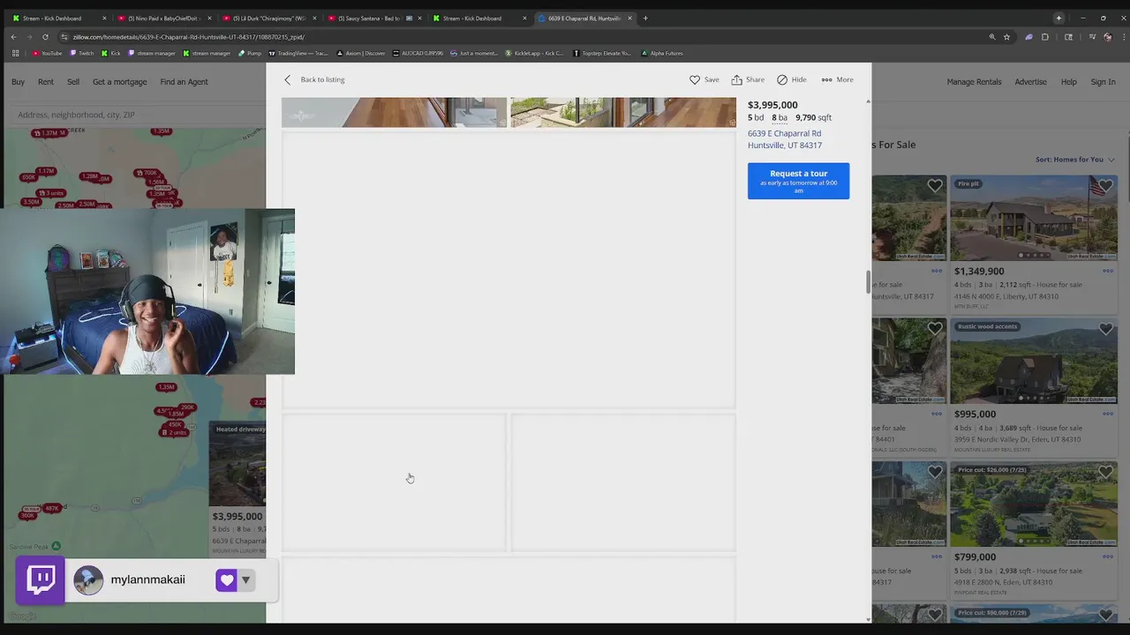This screenshot has width=1130, height=635.
Task: Click the 4146 N 4000 E, Liberty address
Action: tap(1006, 296)
